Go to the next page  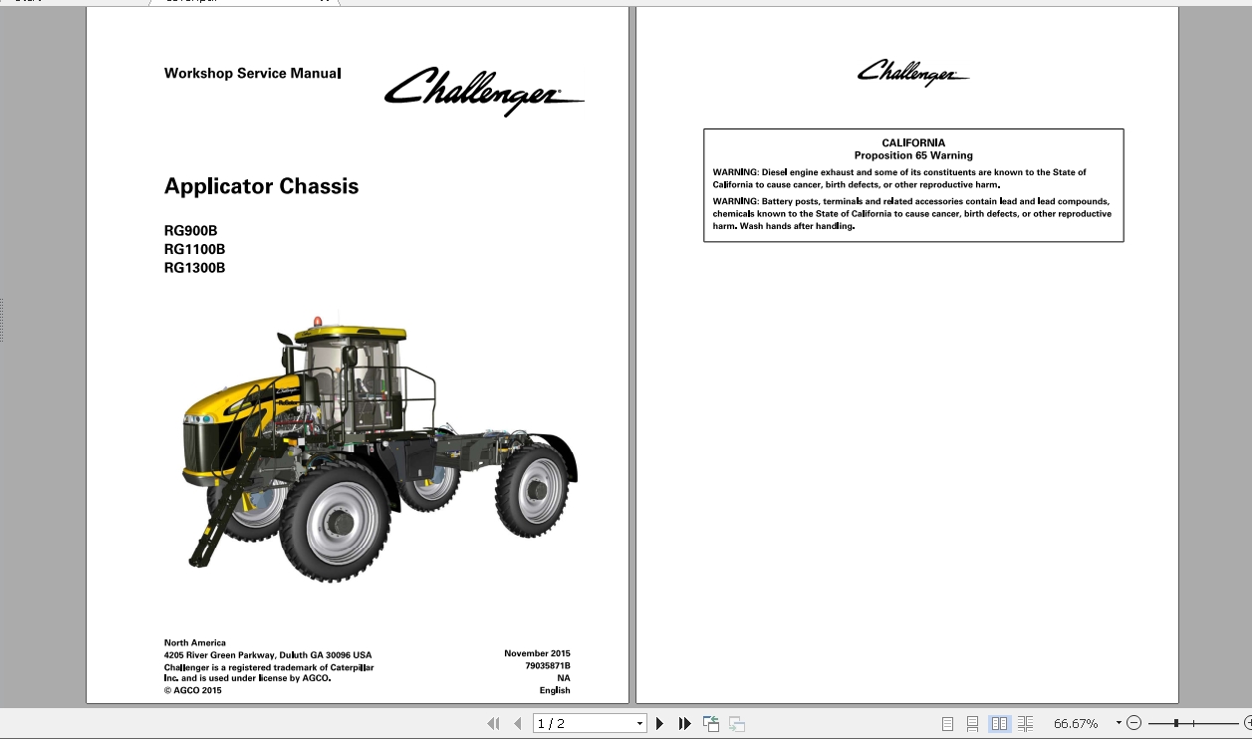coord(659,724)
